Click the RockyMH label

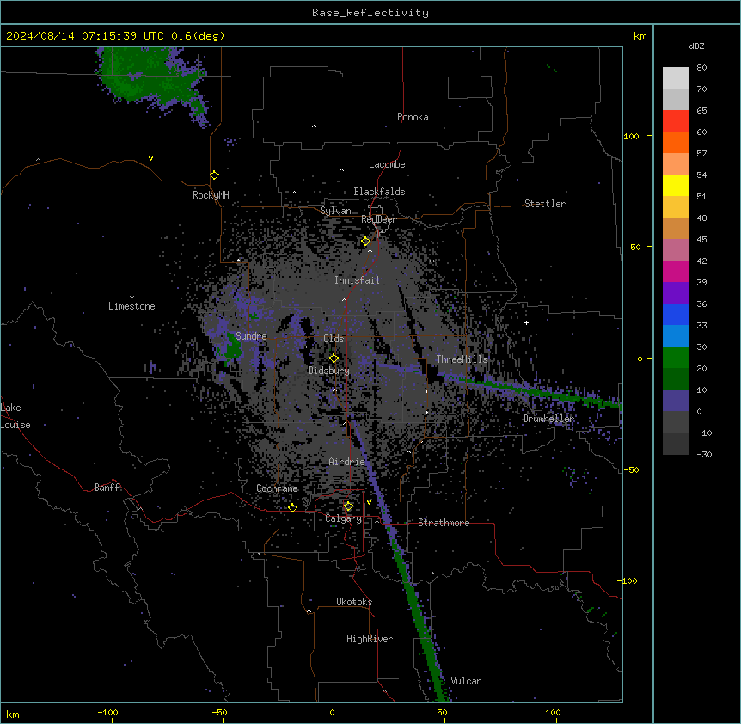[x=211, y=195]
